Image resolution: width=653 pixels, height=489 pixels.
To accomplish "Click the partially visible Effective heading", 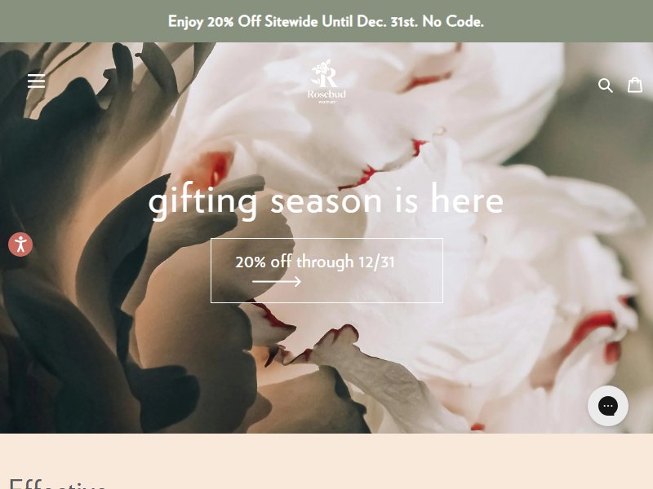I will (x=57, y=483).
